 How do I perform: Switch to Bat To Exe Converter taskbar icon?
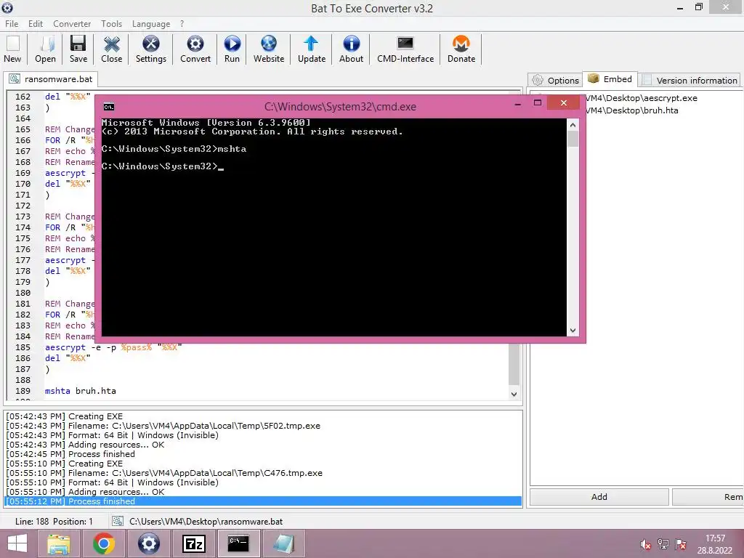pyautogui.click(x=148, y=543)
